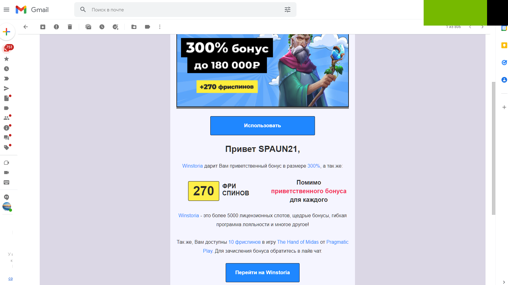This screenshot has width=508, height=285.
Task: Mark email as unread
Action: (x=88, y=27)
